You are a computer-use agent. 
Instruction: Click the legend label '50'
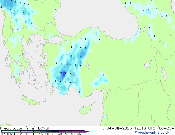pos(85,134)
